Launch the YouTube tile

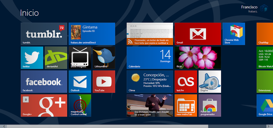[x=104, y=82]
